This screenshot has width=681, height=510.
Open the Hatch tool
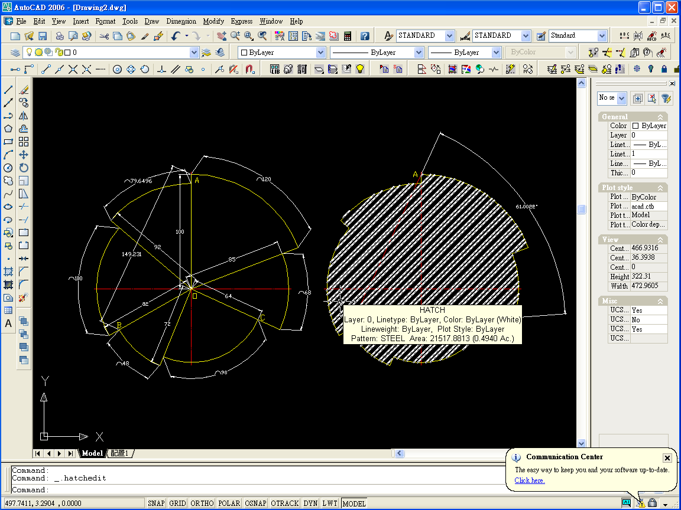point(8,272)
